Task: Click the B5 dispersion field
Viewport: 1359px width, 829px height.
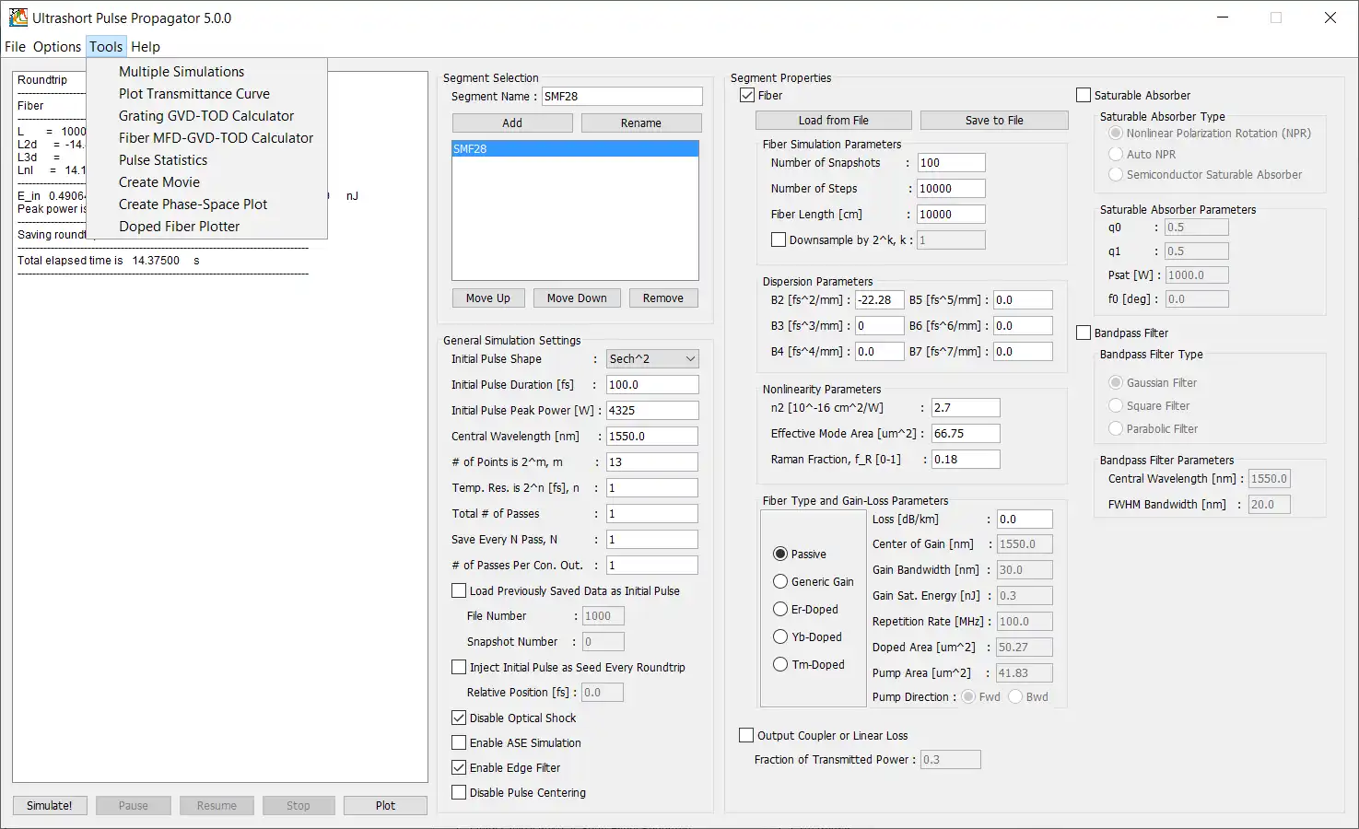Action: [x=1023, y=299]
